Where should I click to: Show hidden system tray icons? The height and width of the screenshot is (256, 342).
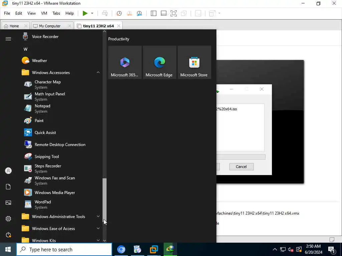[x=275, y=249]
